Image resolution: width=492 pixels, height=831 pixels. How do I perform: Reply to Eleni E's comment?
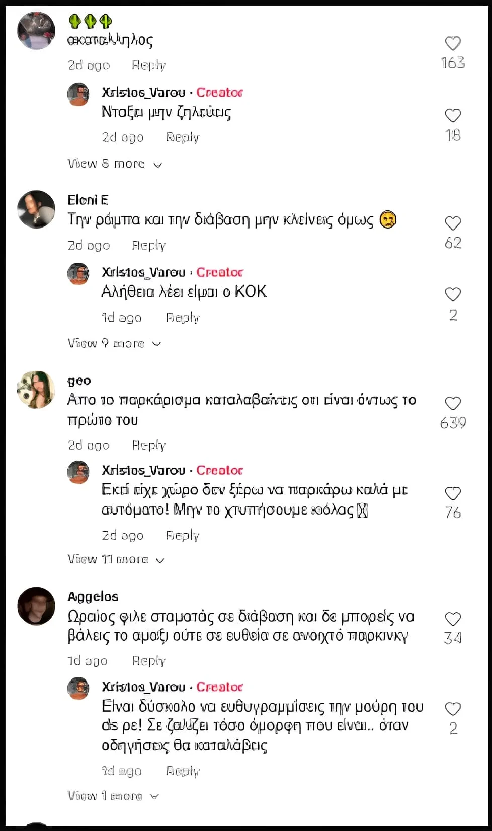coord(148,245)
